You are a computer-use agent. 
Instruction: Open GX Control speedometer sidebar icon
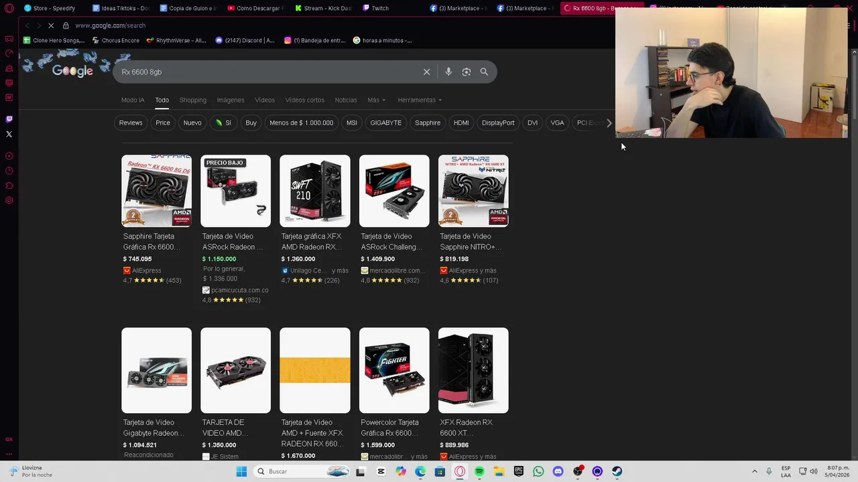[9, 54]
